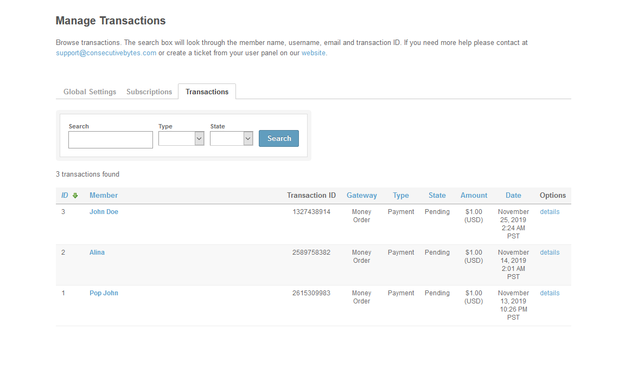
Task: Follow the website link in description
Action: pos(314,53)
